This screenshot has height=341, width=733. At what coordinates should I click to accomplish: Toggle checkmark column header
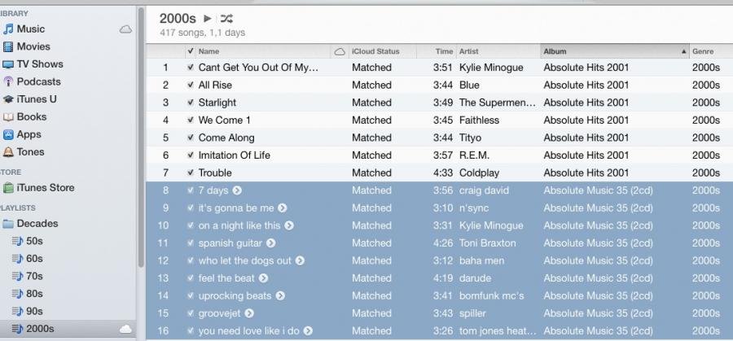191,51
